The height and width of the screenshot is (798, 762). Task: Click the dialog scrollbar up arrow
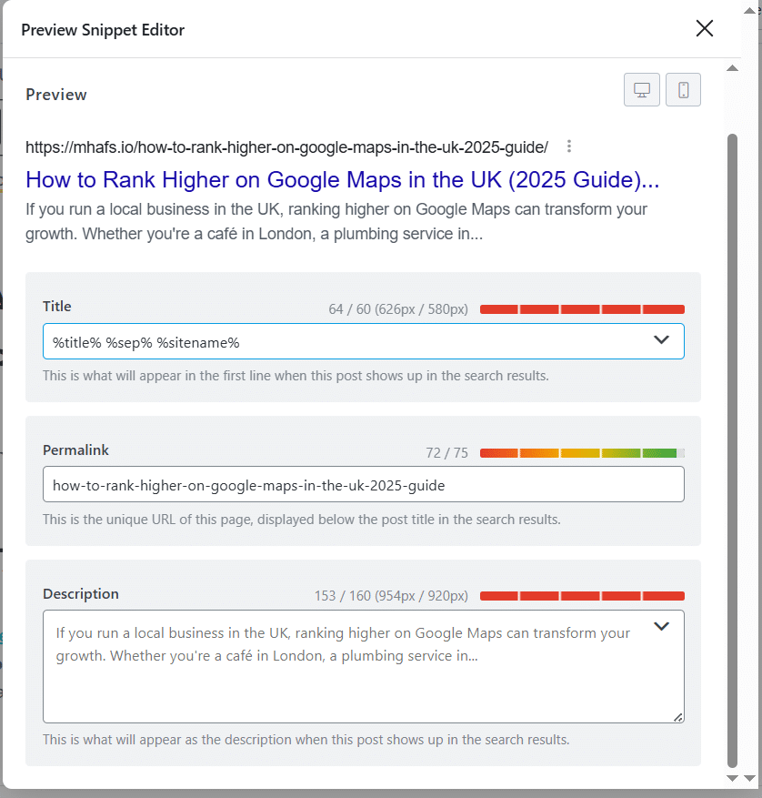[732, 68]
